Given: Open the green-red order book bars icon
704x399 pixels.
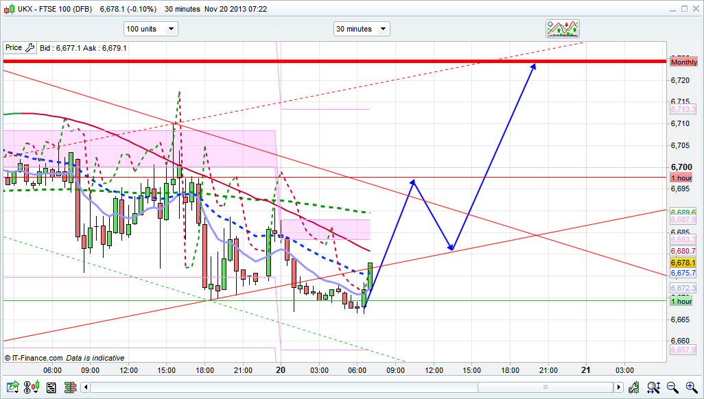Looking at the screenshot, I should click(70, 387).
